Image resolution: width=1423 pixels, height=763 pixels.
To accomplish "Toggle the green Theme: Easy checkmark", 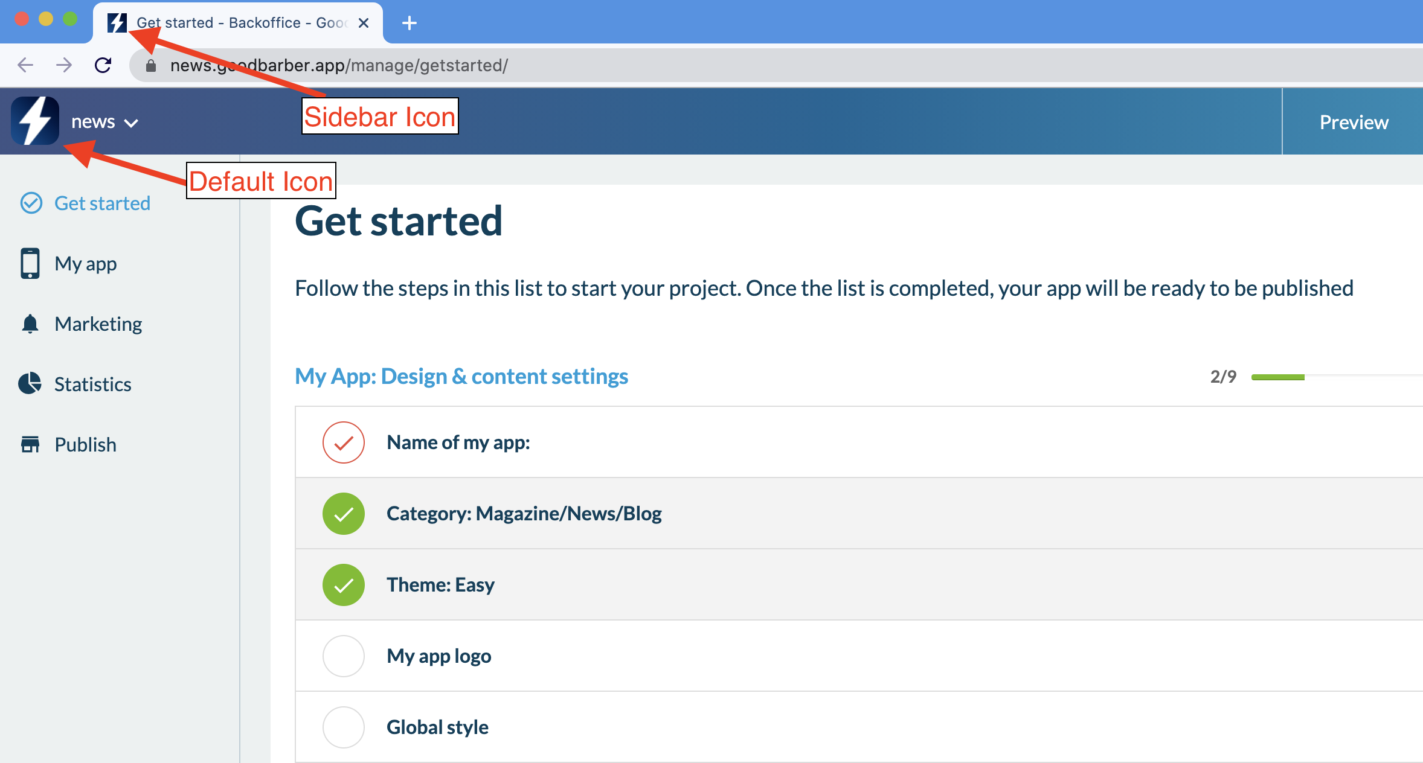I will 343,585.
